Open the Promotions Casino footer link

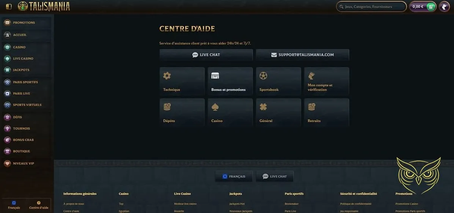tap(407, 204)
